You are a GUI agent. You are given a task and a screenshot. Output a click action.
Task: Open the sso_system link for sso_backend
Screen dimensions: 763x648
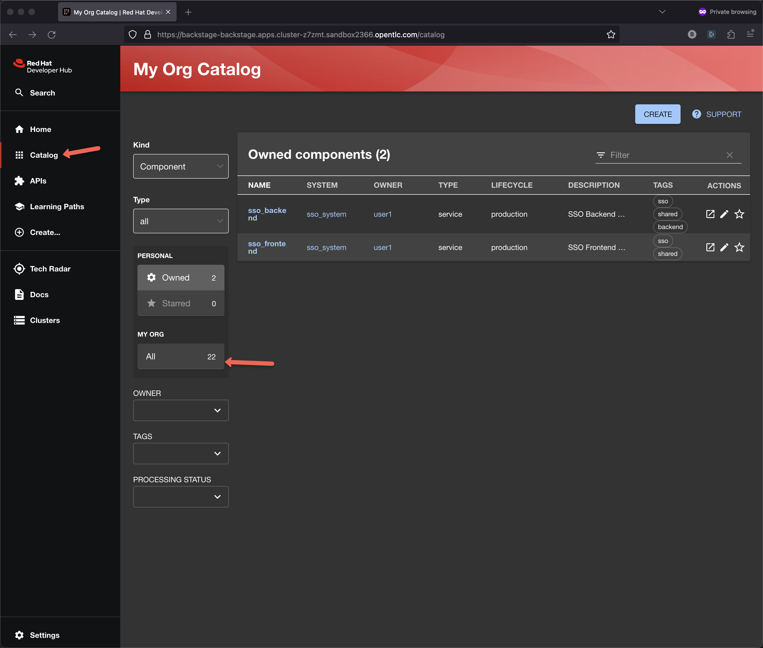326,214
